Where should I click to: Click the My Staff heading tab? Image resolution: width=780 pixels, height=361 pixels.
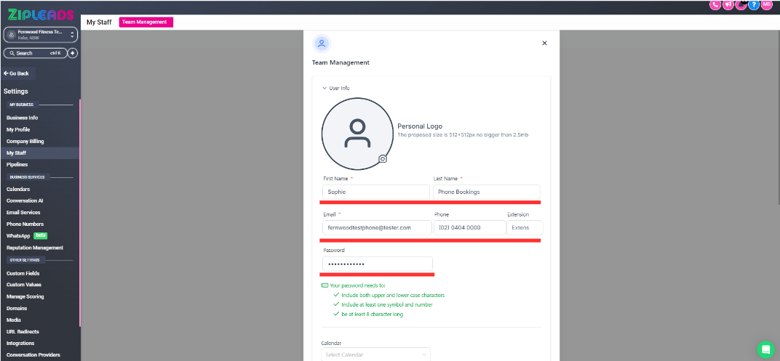(99, 23)
